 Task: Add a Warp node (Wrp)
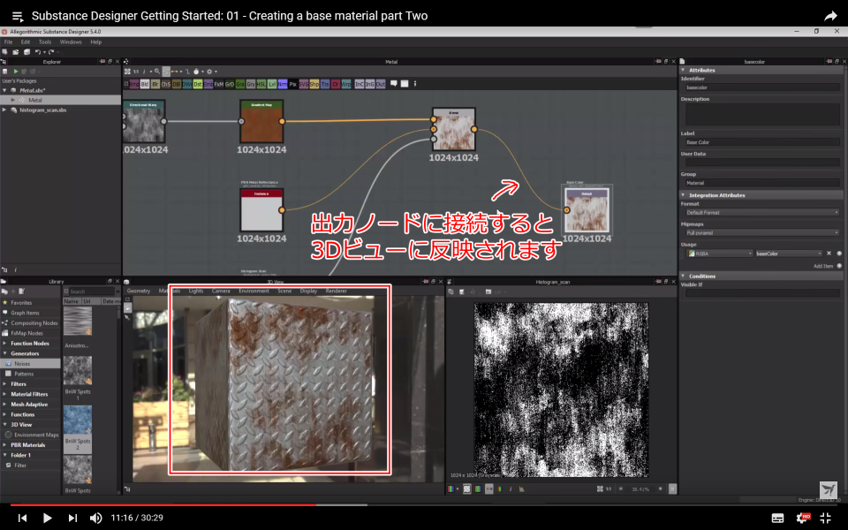click(x=346, y=84)
